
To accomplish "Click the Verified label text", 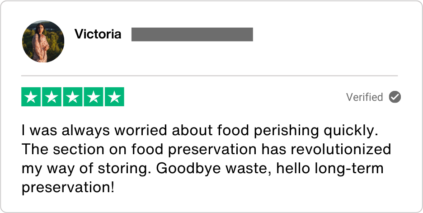I will [x=364, y=97].
